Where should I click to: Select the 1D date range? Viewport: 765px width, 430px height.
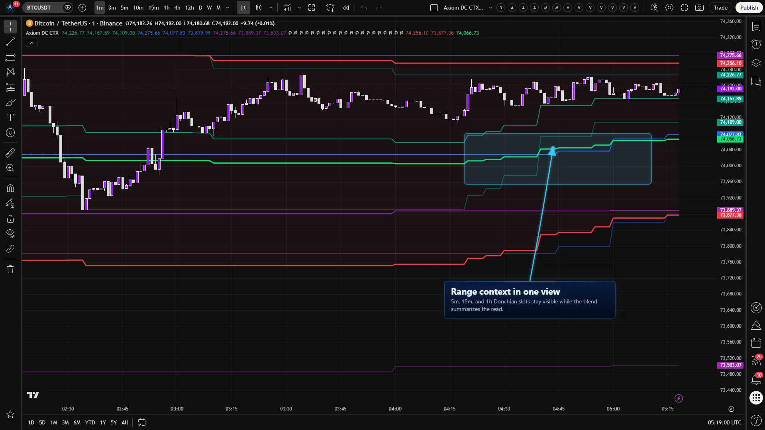pyautogui.click(x=31, y=422)
